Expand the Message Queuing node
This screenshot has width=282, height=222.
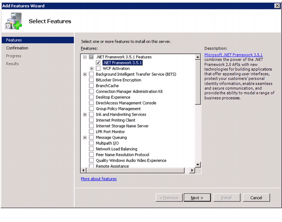85,138
